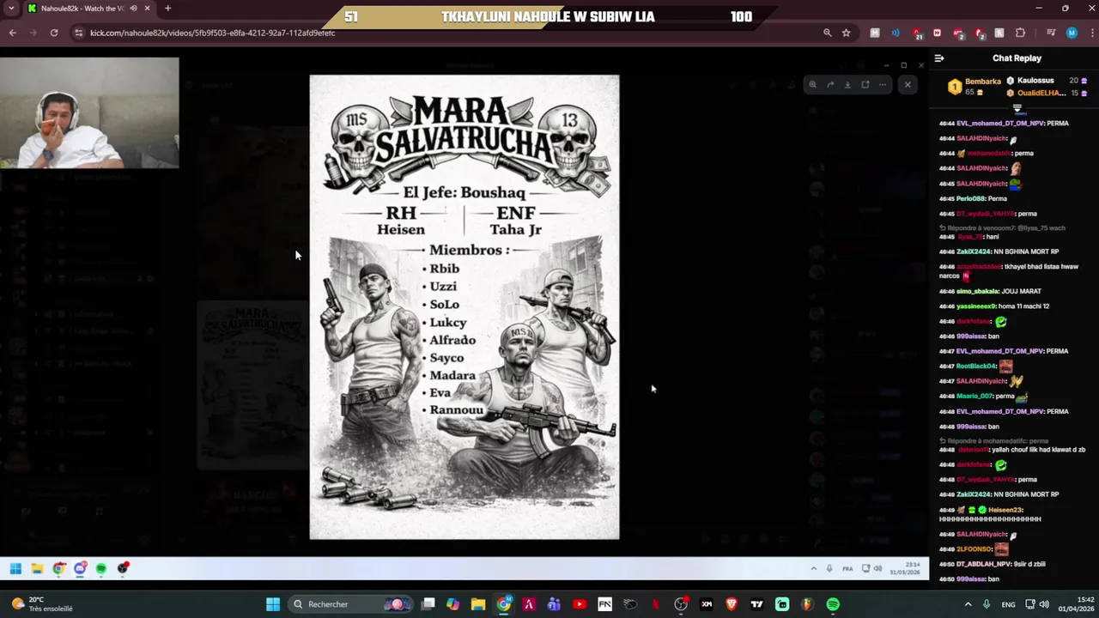The height and width of the screenshot is (618, 1099).
Task: Bookmark this page with the star icon
Action: pos(847,33)
